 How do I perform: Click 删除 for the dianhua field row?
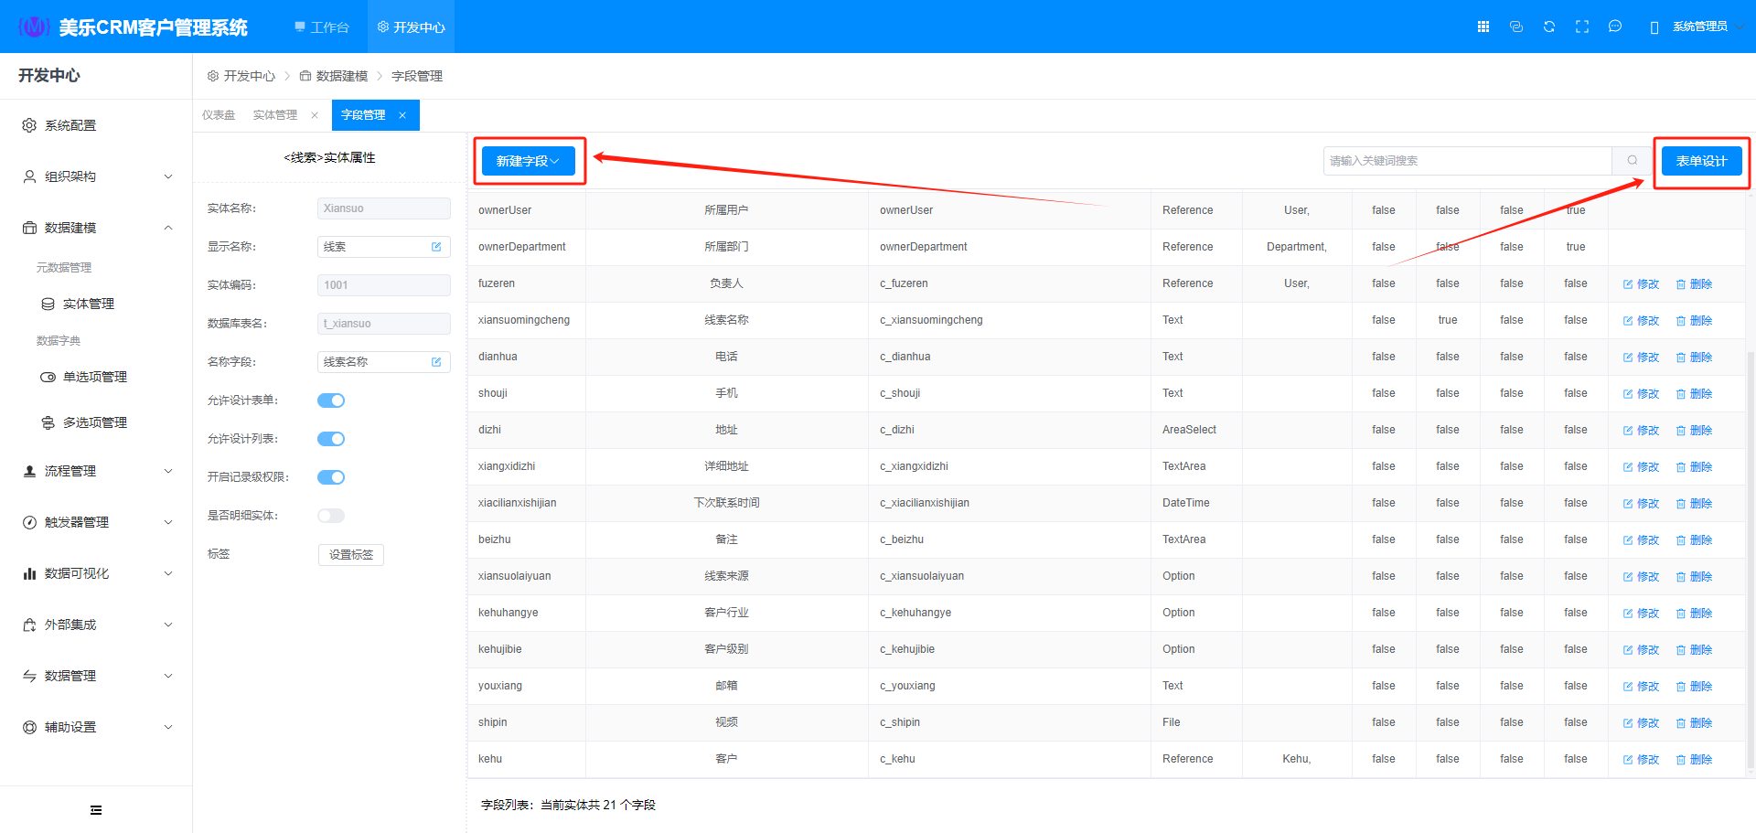point(1694,358)
